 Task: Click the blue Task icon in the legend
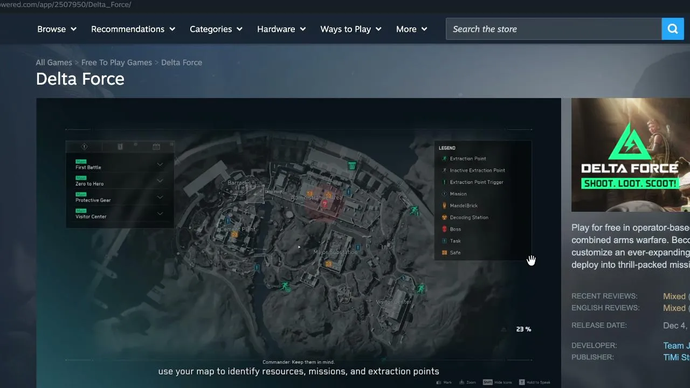(x=444, y=241)
